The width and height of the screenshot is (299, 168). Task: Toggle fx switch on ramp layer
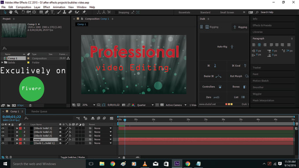(70, 139)
